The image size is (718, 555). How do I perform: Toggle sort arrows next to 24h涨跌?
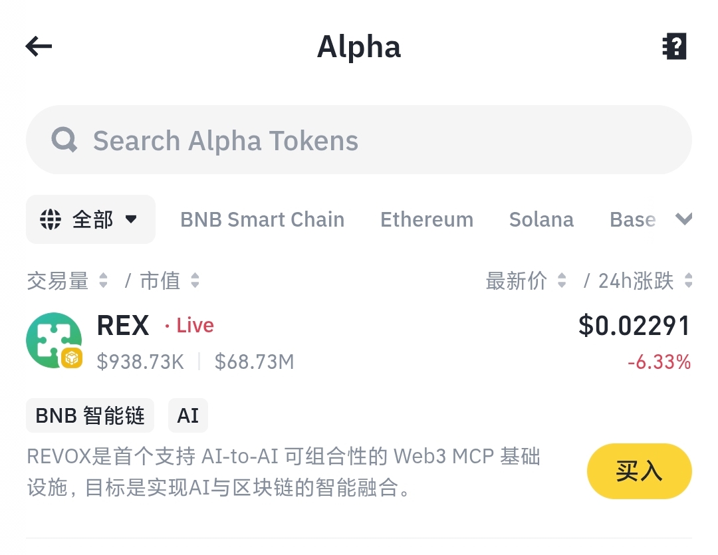click(x=688, y=280)
